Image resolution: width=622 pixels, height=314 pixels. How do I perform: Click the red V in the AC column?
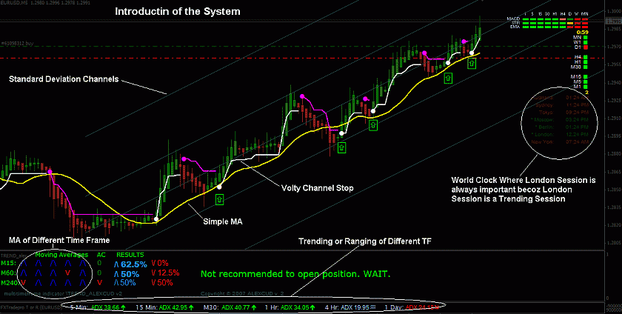point(99,283)
